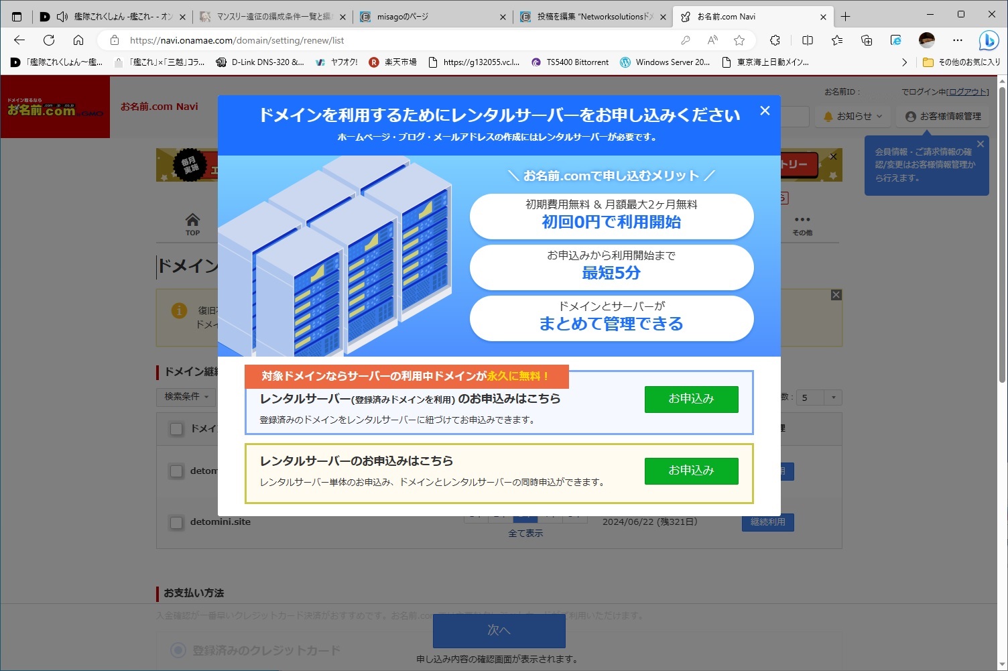Start Read Aloud from address bar
This screenshot has height=671, width=1008.
712,40
